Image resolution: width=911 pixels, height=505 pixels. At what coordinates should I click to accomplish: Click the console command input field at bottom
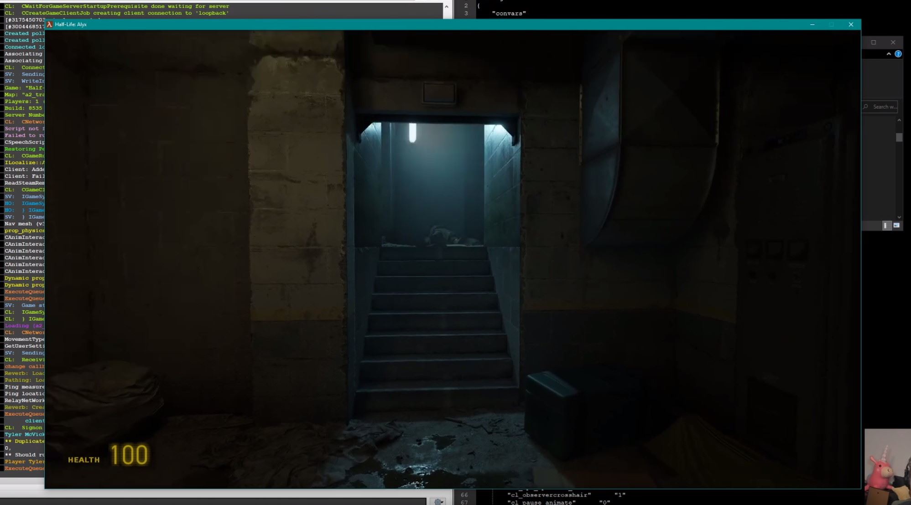point(213,502)
